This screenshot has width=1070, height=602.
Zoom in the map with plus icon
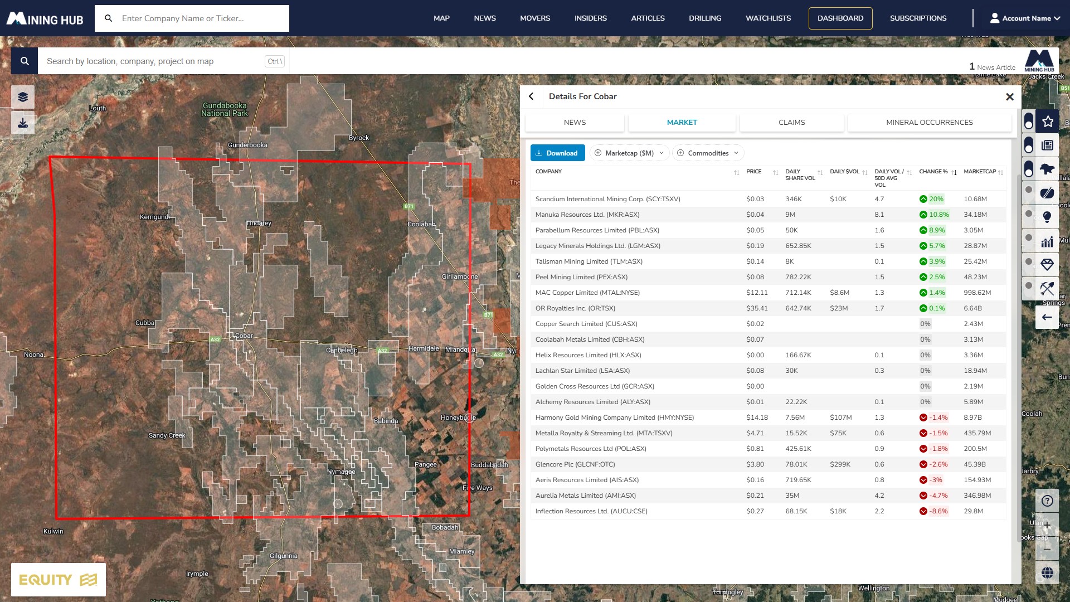(x=1047, y=525)
